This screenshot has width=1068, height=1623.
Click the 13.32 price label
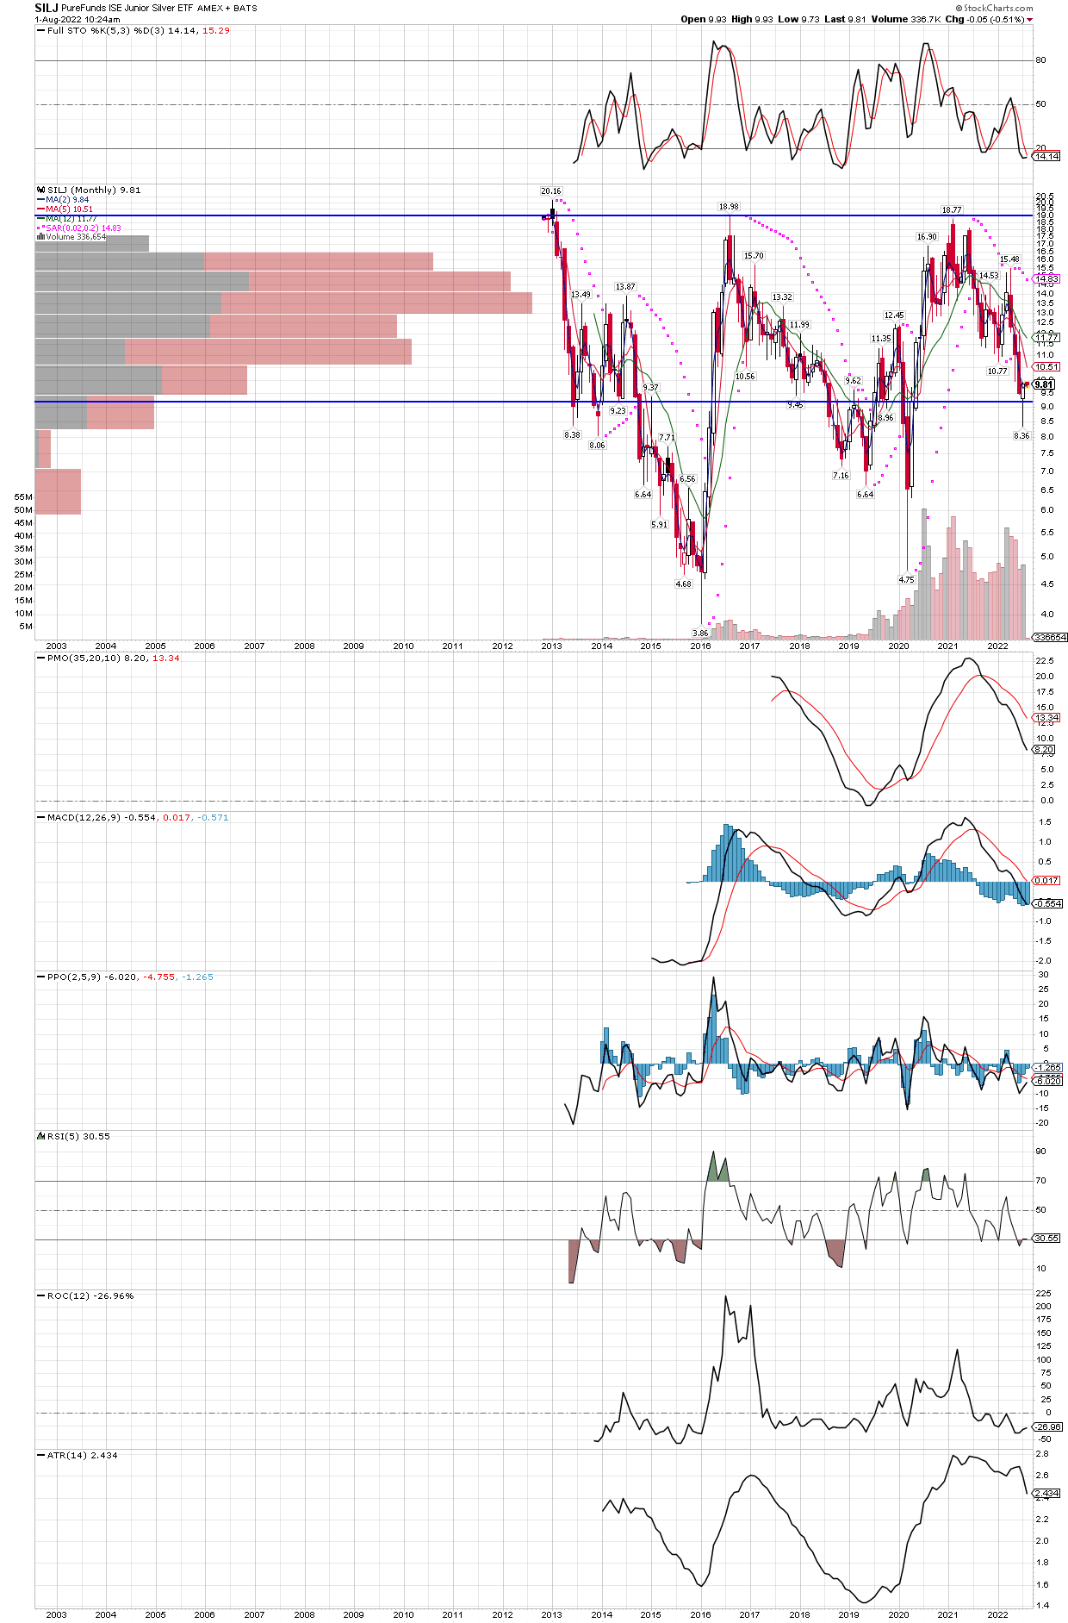point(782,297)
